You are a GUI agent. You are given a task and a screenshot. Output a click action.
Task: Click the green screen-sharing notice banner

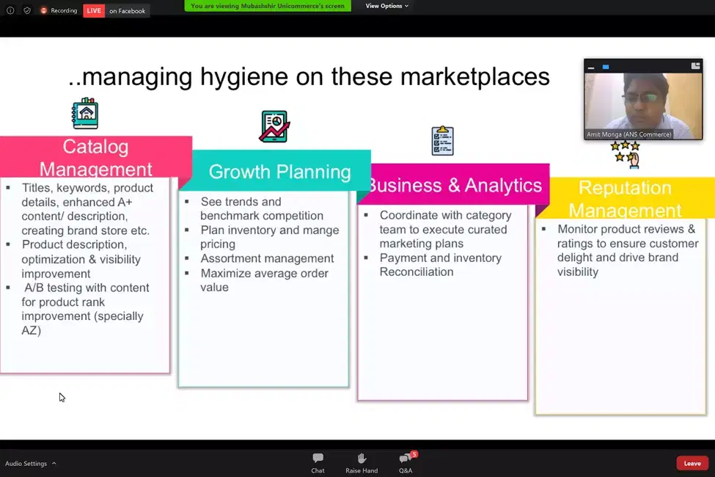tap(268, 6)
